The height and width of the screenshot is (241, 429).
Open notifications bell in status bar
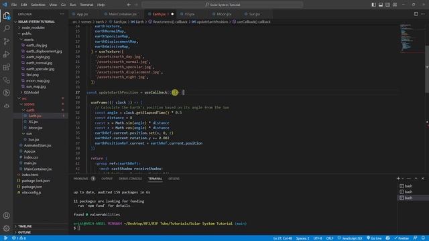[423, 238]
